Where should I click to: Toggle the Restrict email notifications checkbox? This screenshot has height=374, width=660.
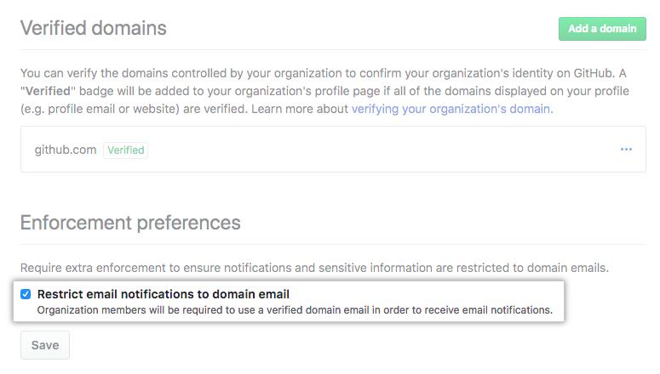click(x=26, y=294)
